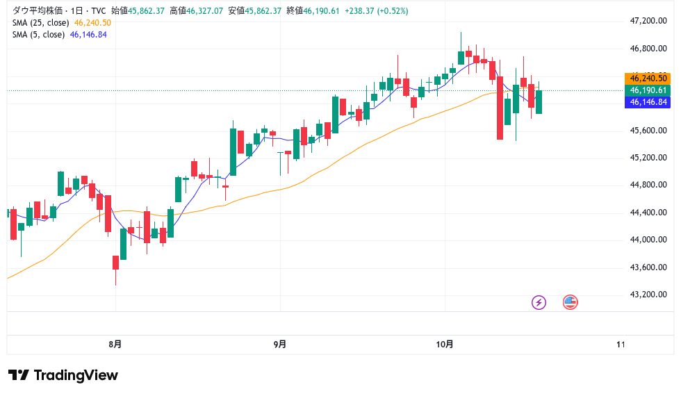681x396 pixels.
Task: Click the 始値 45,862.37 open value
Action: (x=138, y=11)
